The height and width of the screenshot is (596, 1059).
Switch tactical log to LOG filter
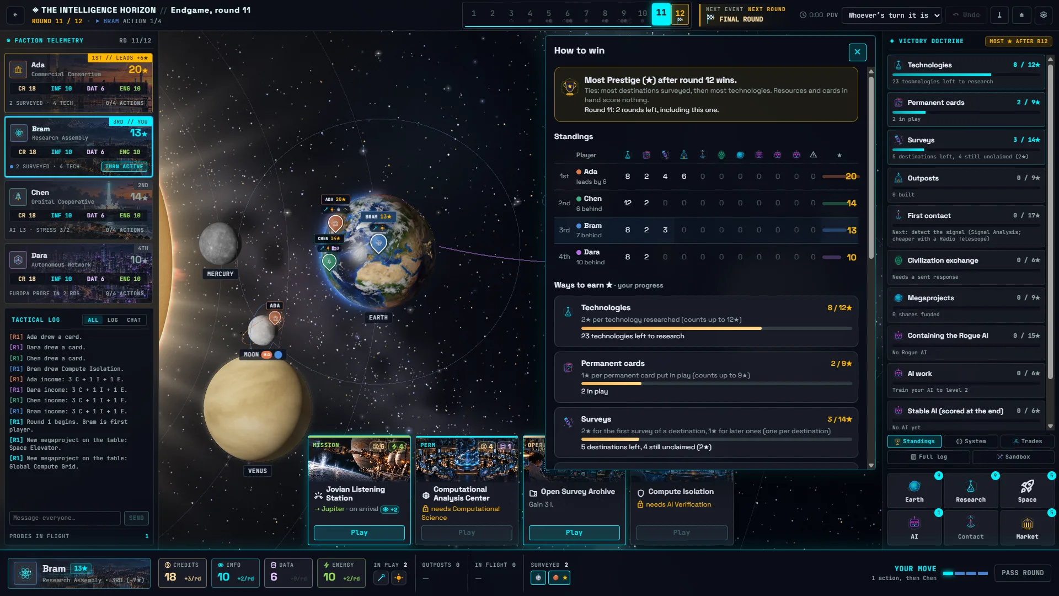pyautogui.click(x=113, y=320)
